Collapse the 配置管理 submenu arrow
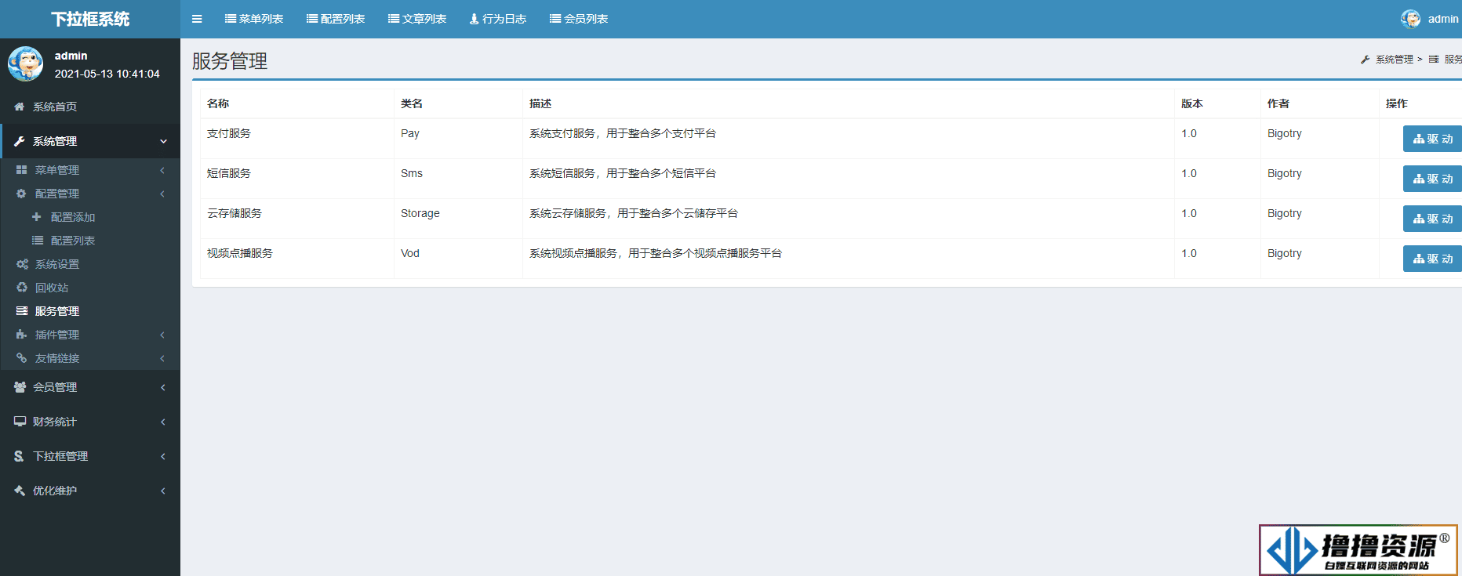The width and height of the screenshot is (1462, 576). (x=162, y=194)
